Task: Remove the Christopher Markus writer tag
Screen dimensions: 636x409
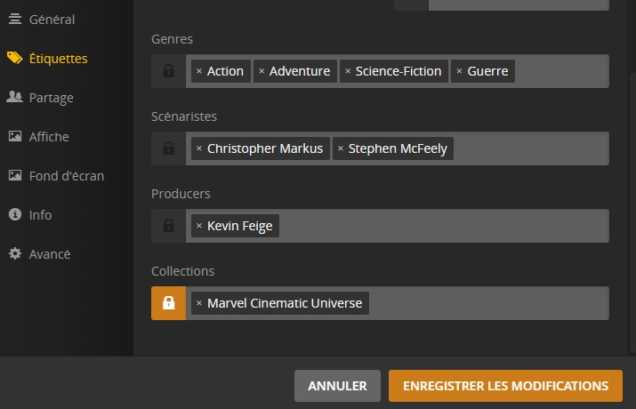Action: point(198,148)
